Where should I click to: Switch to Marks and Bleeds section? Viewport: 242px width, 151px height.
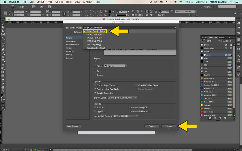(73, 45)
